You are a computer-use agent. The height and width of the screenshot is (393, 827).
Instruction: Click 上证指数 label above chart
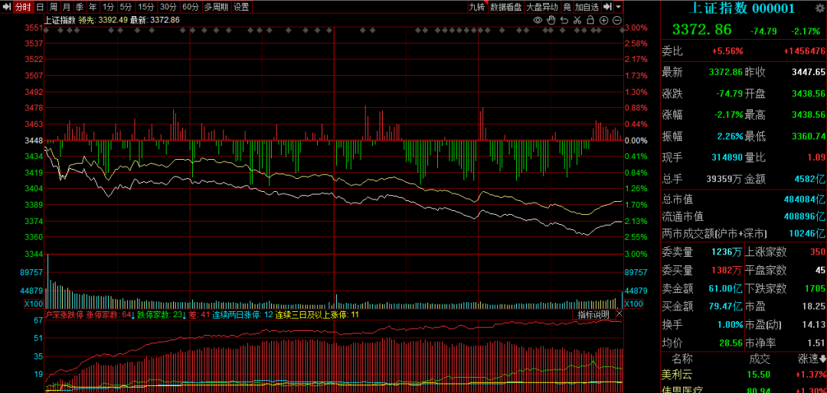coord(60,20)
